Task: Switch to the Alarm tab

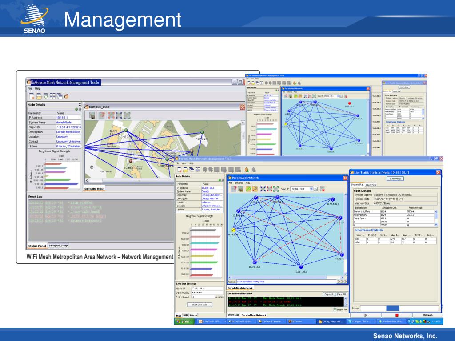Action: [193, 315]
